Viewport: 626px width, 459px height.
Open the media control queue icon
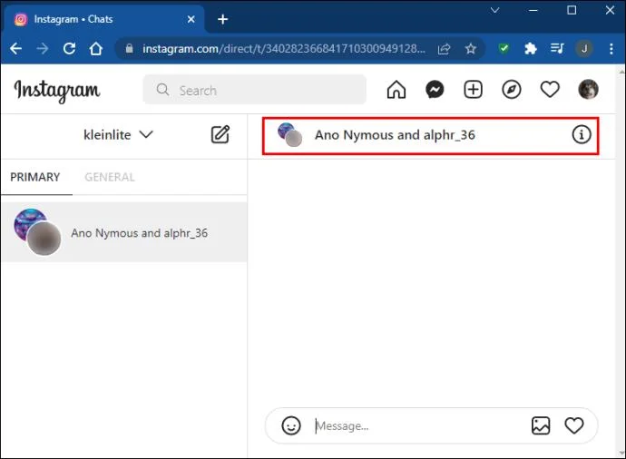557,49
